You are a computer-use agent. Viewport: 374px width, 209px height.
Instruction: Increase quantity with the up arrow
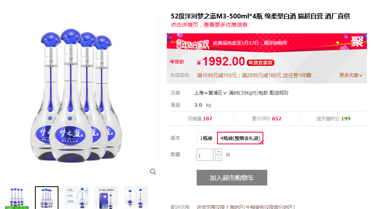tap(219, 152)
